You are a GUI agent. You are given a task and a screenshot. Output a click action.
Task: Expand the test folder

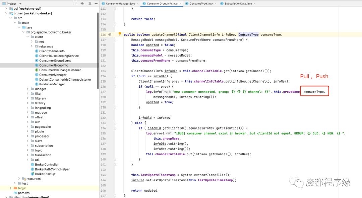[x=15, y=183]
